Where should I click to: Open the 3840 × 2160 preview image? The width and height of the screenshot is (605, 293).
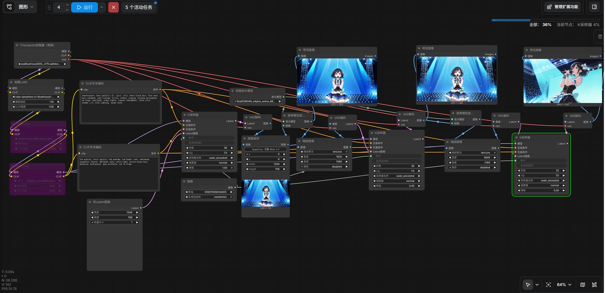(x=563, y=81)
